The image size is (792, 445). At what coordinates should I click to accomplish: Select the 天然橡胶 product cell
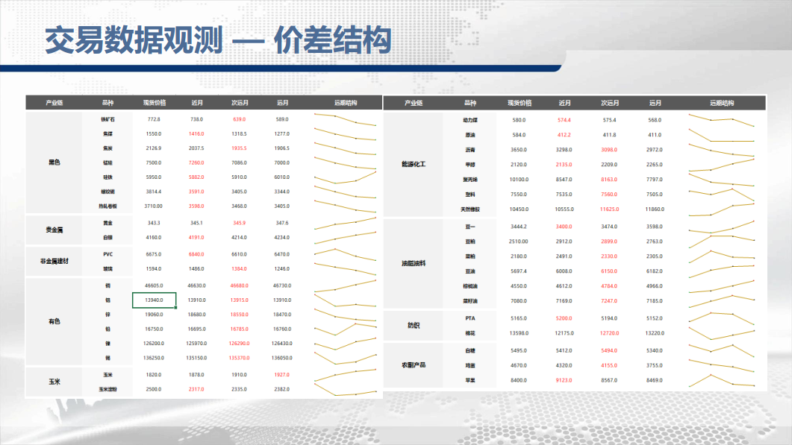(470, 209)
